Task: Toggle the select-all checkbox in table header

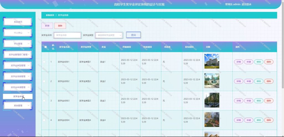Action: click(45, 47)
